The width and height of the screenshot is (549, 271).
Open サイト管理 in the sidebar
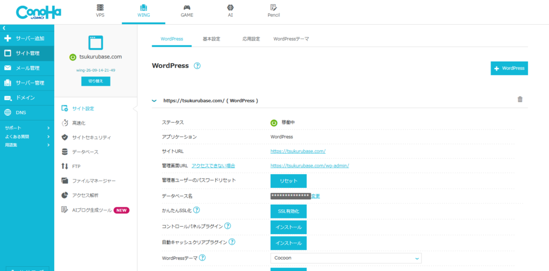click(27, 53)
